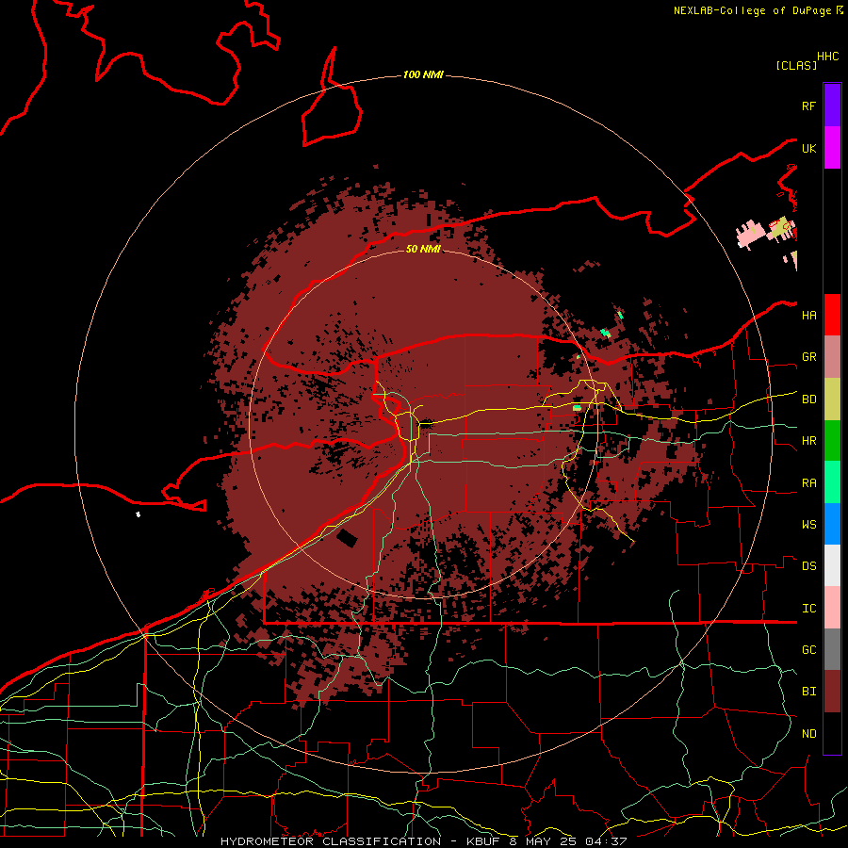This screenshot has height=848, width=848.
Task: Click the 'RF' legend label
Action: pos(808,106)
